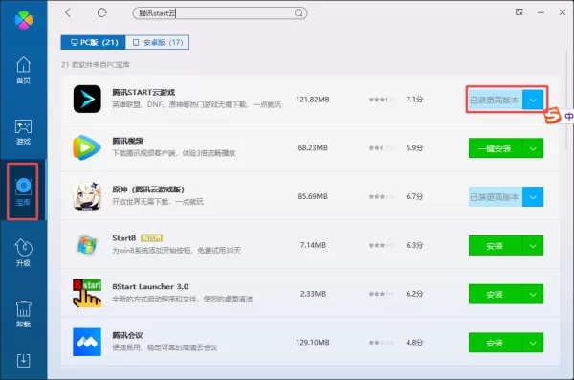
Task: Open the Start8 title link
Action: 124,237
